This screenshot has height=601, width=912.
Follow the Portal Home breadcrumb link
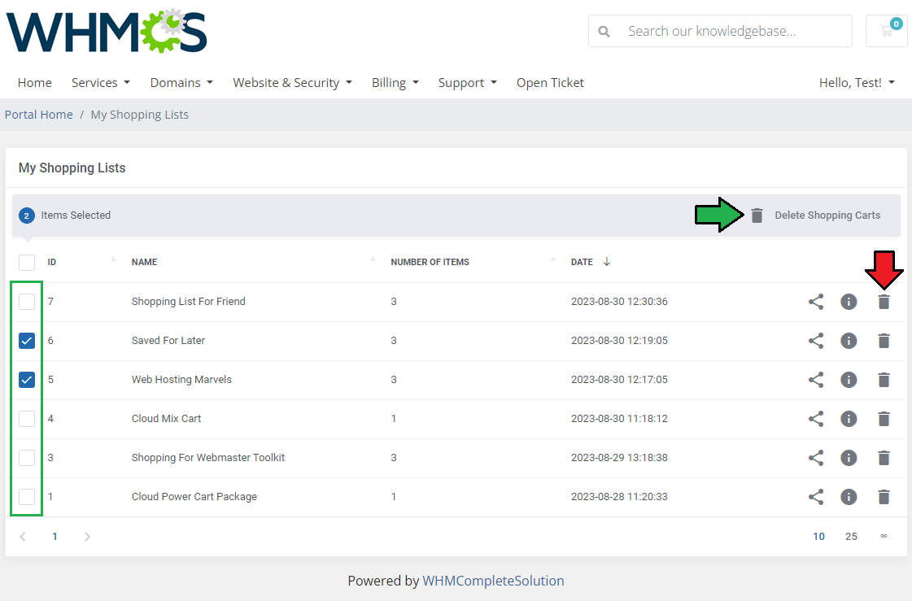point(39,115)
